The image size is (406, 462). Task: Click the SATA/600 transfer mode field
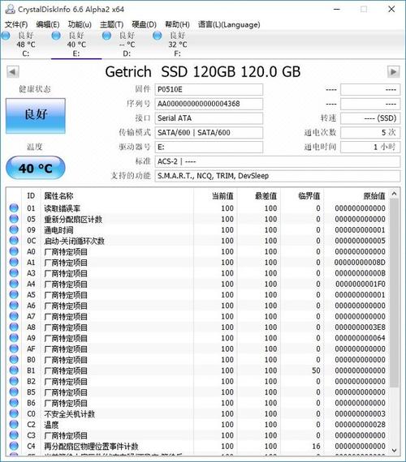point(209,133)
